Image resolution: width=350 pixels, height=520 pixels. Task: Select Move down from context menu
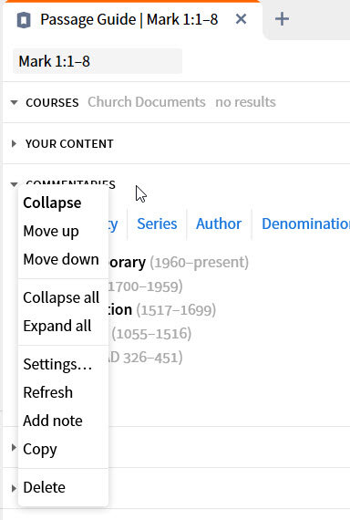point(63,259)
